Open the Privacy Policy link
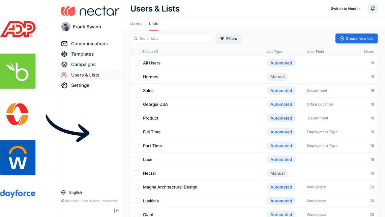This screenshot has width=385, height=217. point(110,201)
